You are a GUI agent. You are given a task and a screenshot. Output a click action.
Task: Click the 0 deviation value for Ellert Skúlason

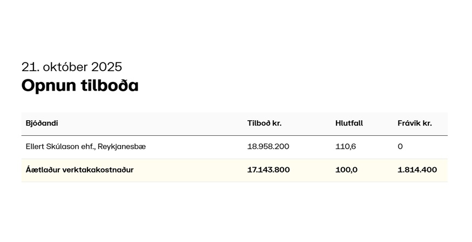(x=400, y=147)
